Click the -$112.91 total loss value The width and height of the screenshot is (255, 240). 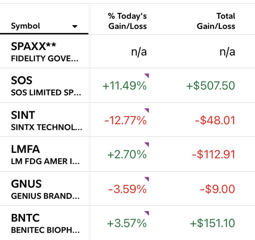(213, 155)
